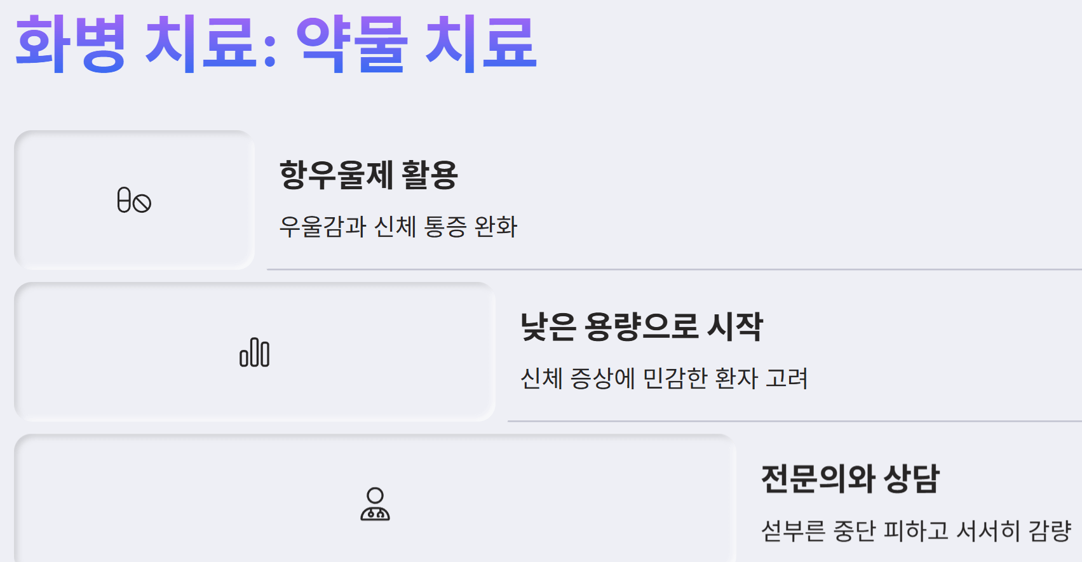Click the text 우울감과 신체 통증 완화
The height and width of the screenshot is (562, 1082).
[398, 227]
